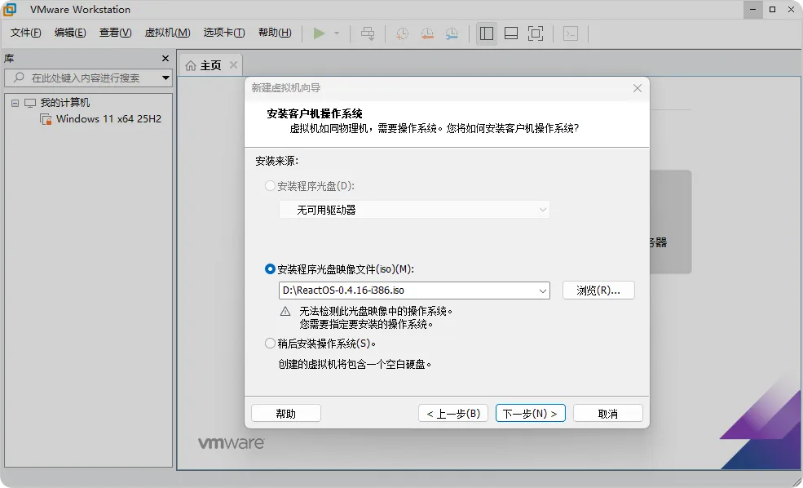This screenshot has height=488, width=803.
Task: Select the 安装程序光盘映像文件(iso) radio option
Action: point(270,268)
